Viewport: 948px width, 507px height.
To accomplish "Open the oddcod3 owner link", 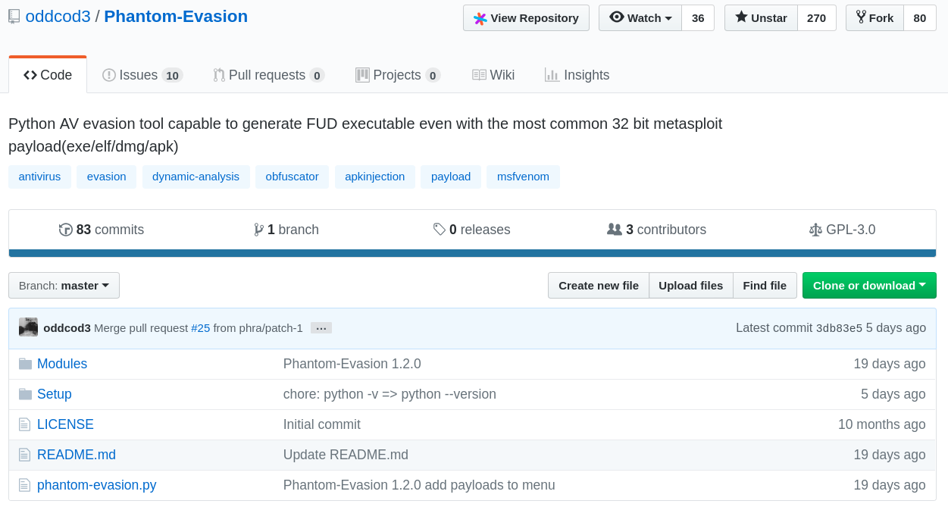I will click(x=58, y=17).
